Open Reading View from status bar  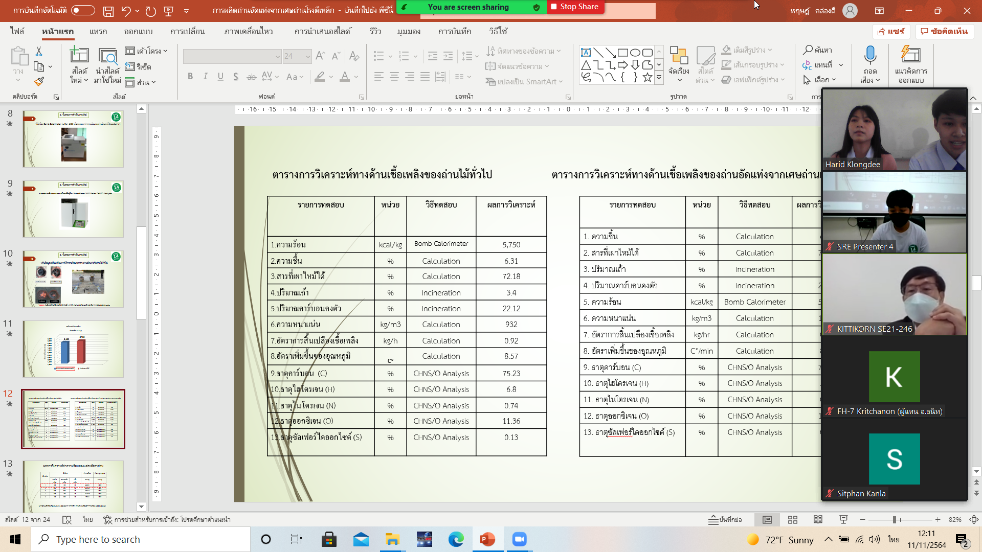[x=818, y=520]
